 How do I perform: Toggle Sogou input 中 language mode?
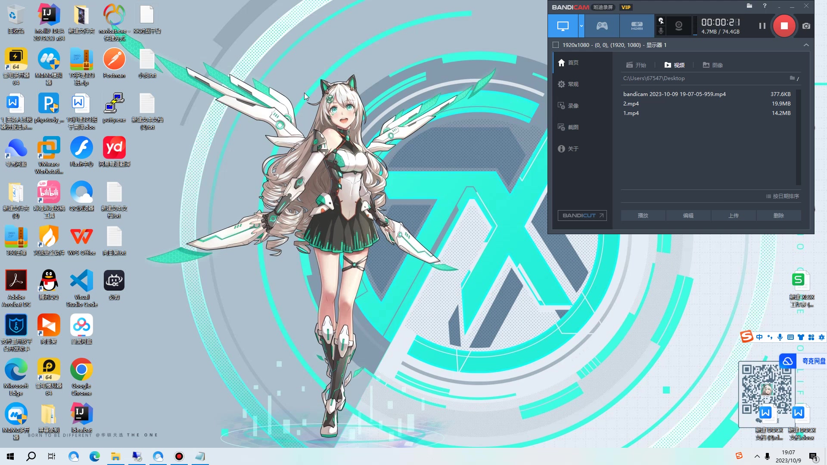tap(759, 337)
